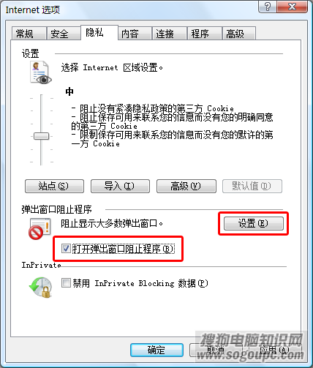The width and height of the screenshot is (313, 368).
Task: Click the help question mark button
Action: pos(267,7)
